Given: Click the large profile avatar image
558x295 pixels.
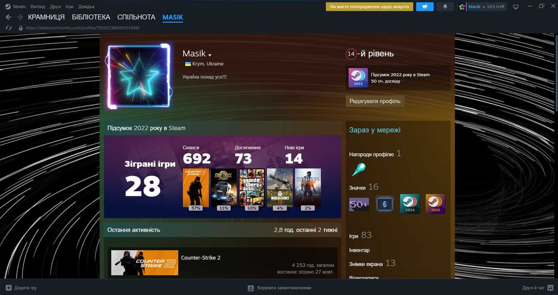Looking at the screenshot, I should [139, 77].
